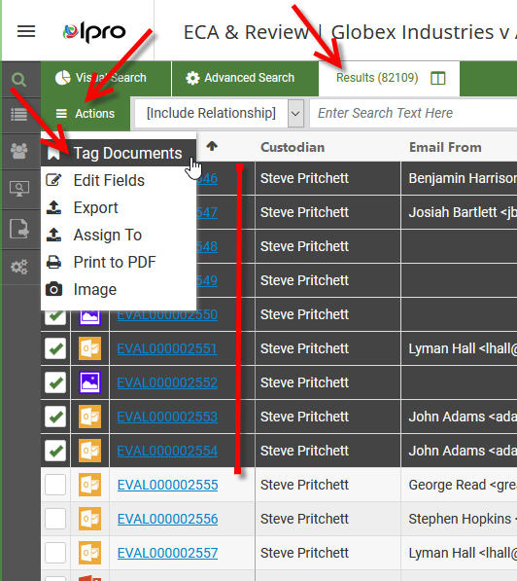
Task: Open the users group sidebar icon
Action: (x=18, y=151)
